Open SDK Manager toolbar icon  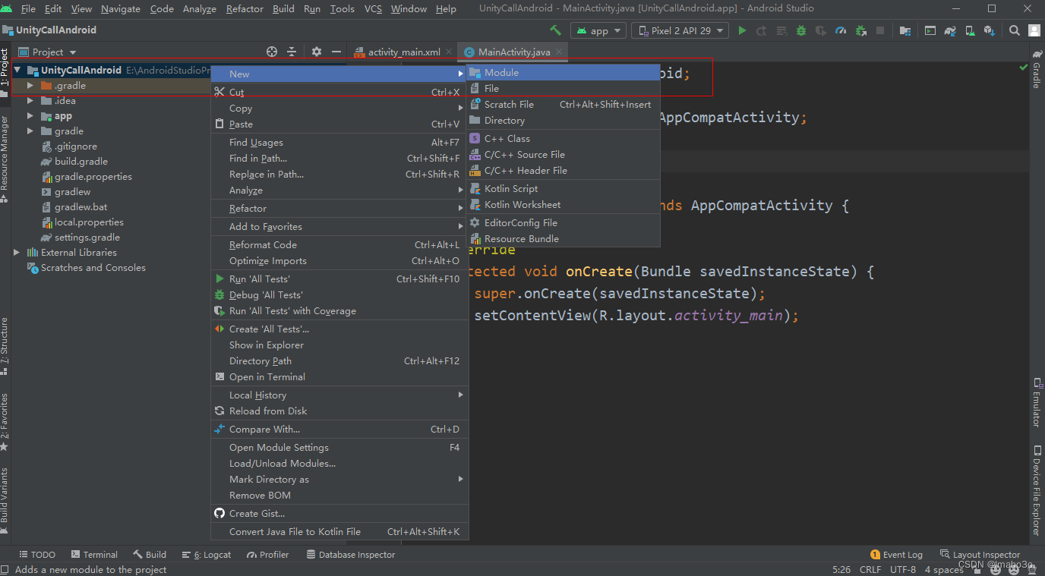click(x=989, y=30)
